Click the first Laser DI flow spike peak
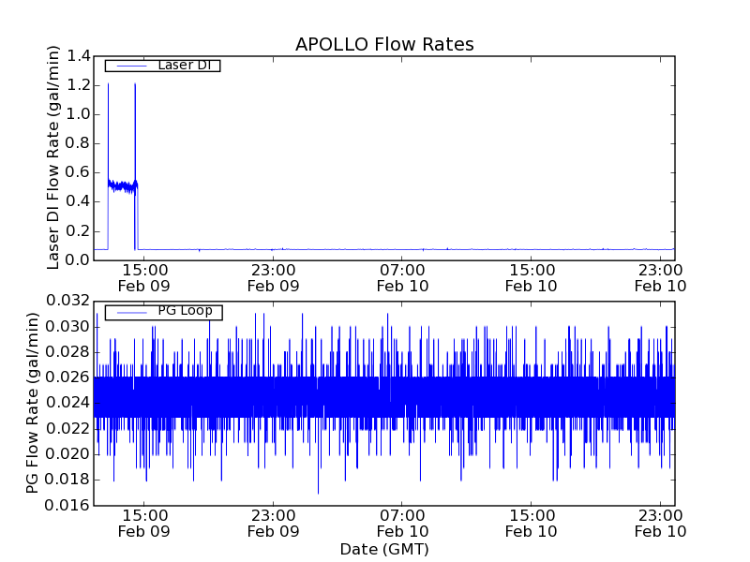This screenshot has width=750, height=562. [x=108, y=84]
